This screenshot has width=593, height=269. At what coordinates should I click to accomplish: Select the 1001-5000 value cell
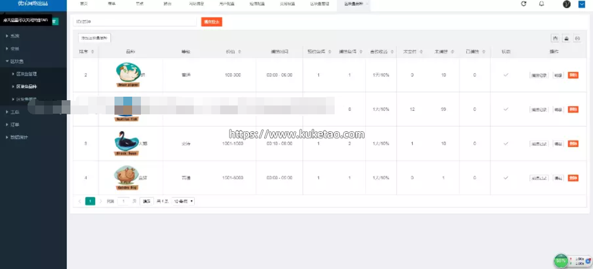pos(233,178)
